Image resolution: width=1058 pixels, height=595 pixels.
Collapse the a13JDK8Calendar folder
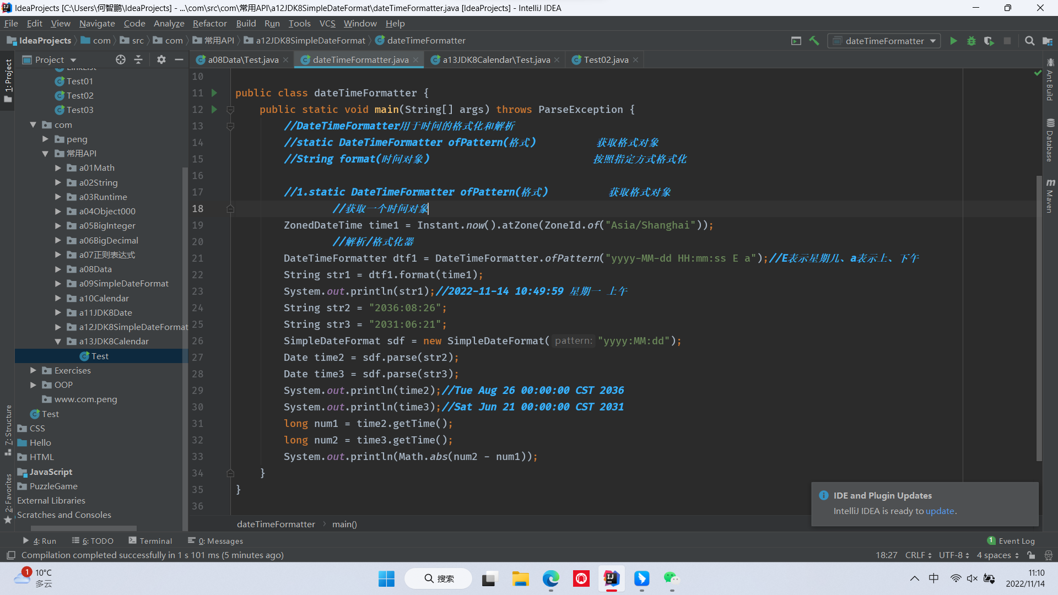click(58, 342)
